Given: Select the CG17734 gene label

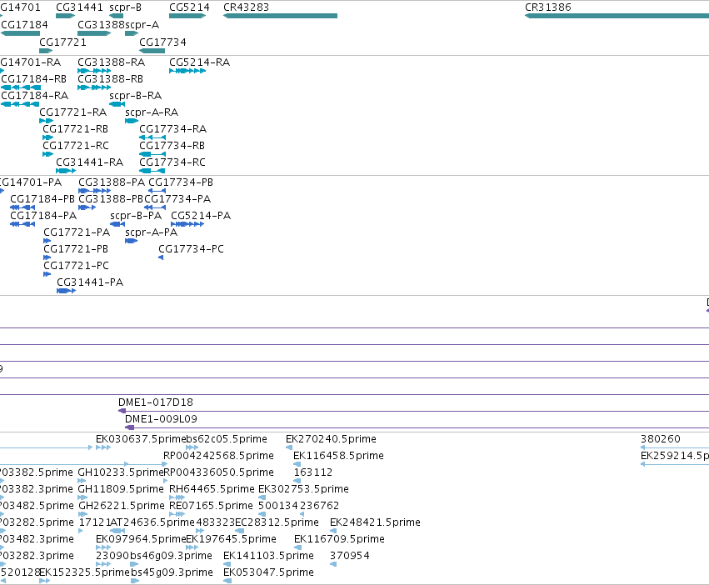Looking at the screenshot, I should tap(162, 42).
